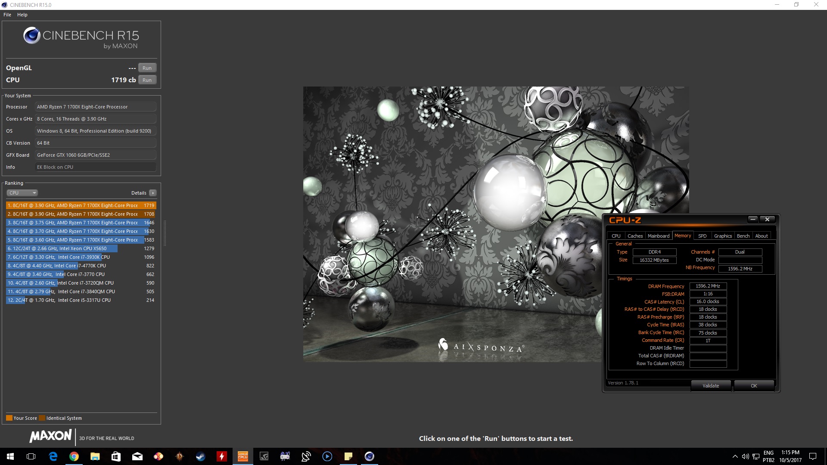Run the CPU benchmark
Viewport: 827px width, 465px height.
(147, 80)
